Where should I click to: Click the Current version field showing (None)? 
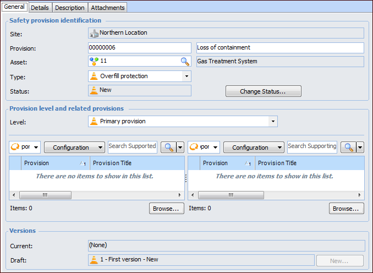coord(226,245)
